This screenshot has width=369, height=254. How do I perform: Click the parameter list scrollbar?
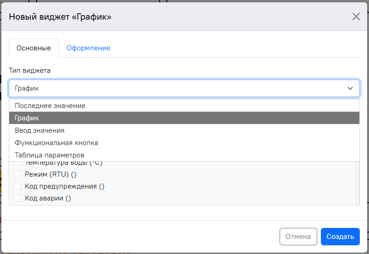pos(358,183)
